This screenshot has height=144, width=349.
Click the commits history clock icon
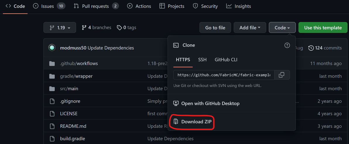tap(311, 48)
